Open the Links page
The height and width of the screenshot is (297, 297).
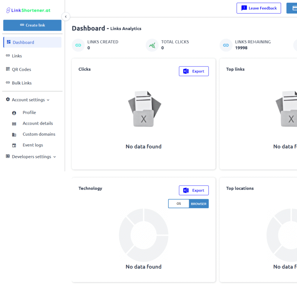coord(17,56)
